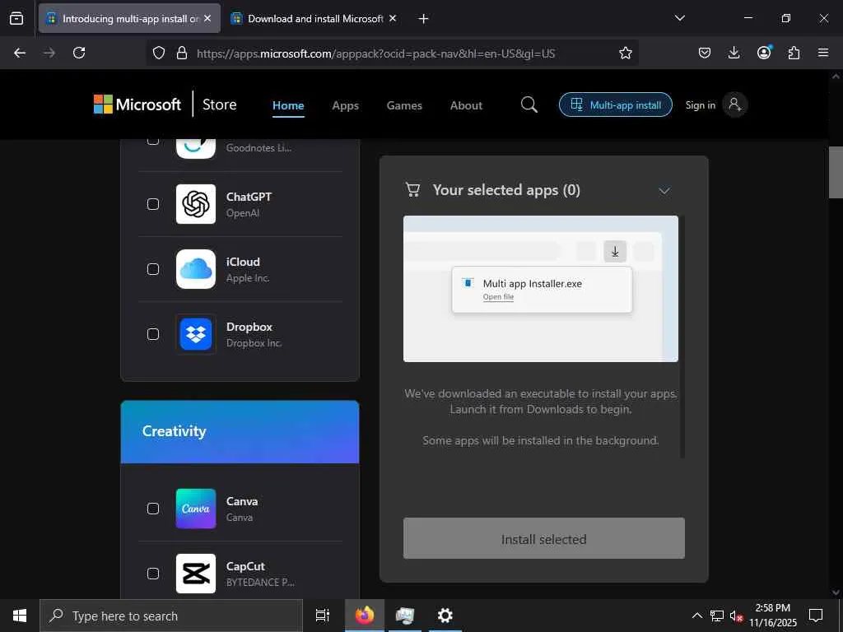Open Save to Pocket icon

(705, 53)
